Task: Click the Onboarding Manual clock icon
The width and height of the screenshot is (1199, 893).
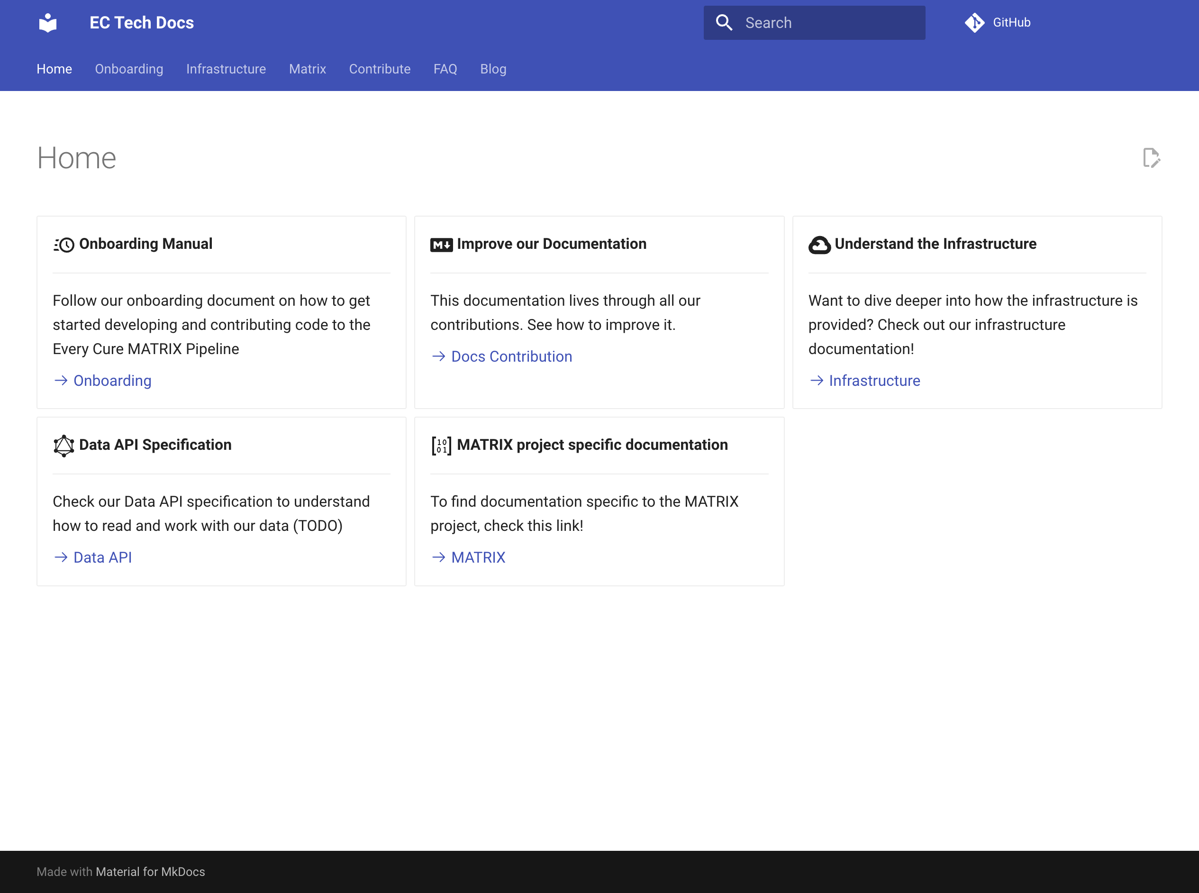Action: coord(64,245)
